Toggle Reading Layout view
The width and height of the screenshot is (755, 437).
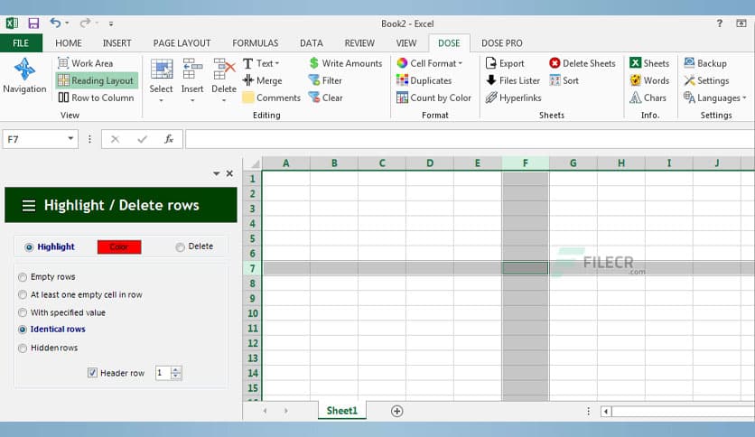(97, 80)
